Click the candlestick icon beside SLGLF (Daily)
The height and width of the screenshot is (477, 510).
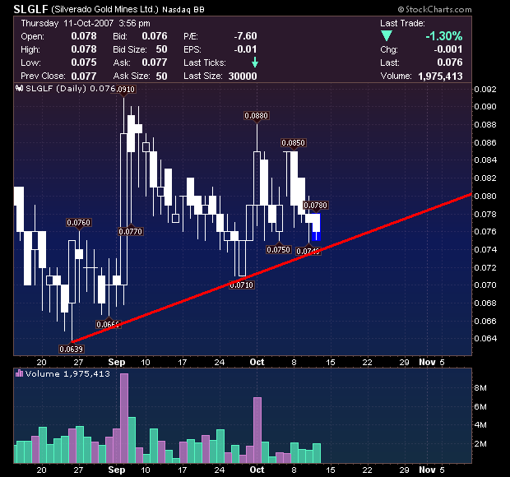click(x=20, y=88)
